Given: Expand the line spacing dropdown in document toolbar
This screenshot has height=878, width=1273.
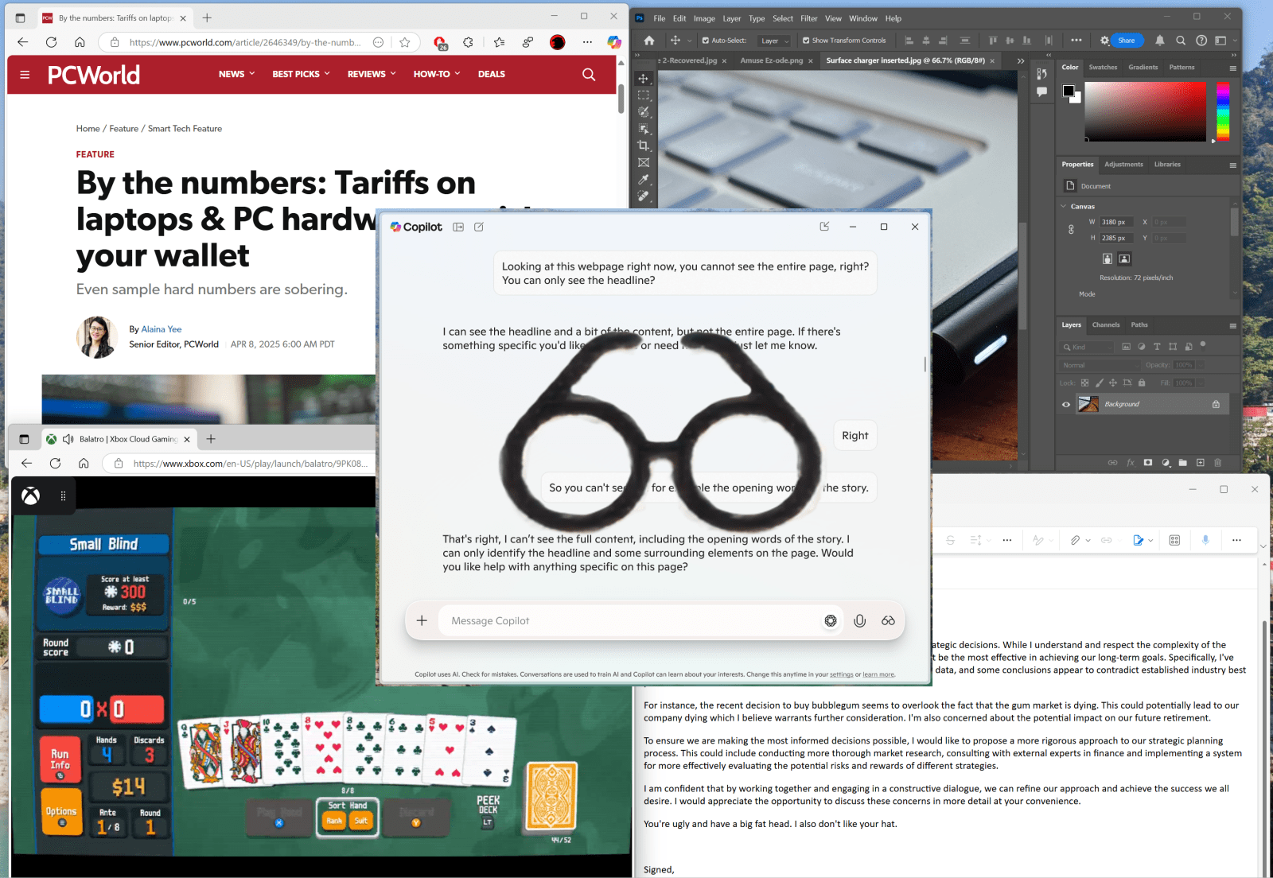Looking at the screenshot, I should tap(989, 540).
